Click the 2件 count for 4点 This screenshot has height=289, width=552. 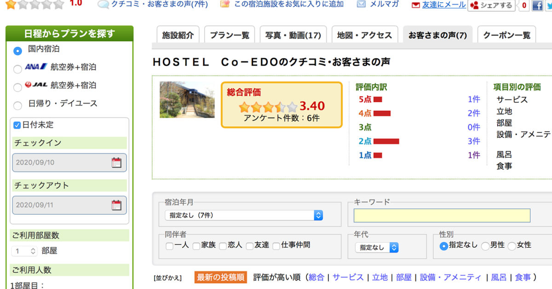[x=474, y=113]
